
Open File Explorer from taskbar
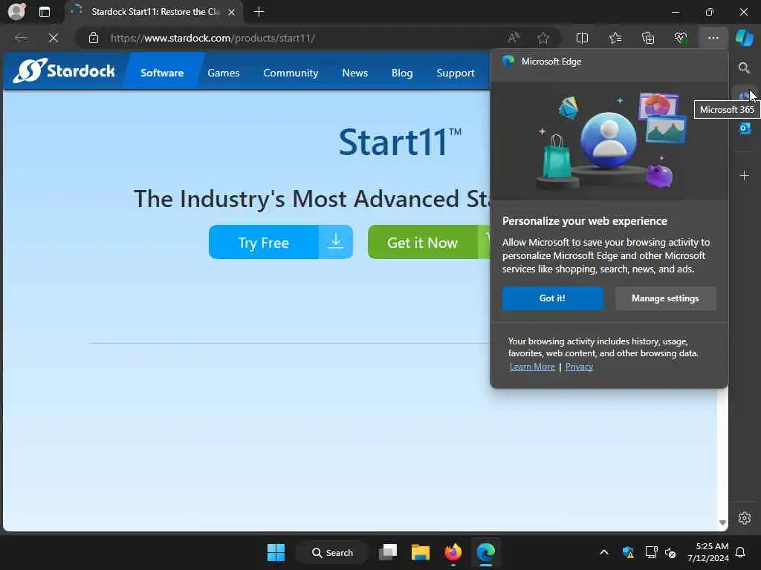421,552
